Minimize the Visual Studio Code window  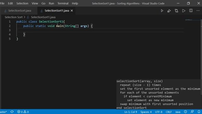(x=178, y=3)
